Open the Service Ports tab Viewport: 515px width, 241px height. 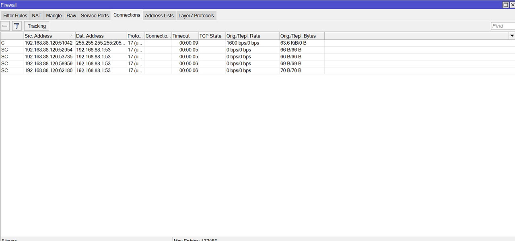(95, 15)
